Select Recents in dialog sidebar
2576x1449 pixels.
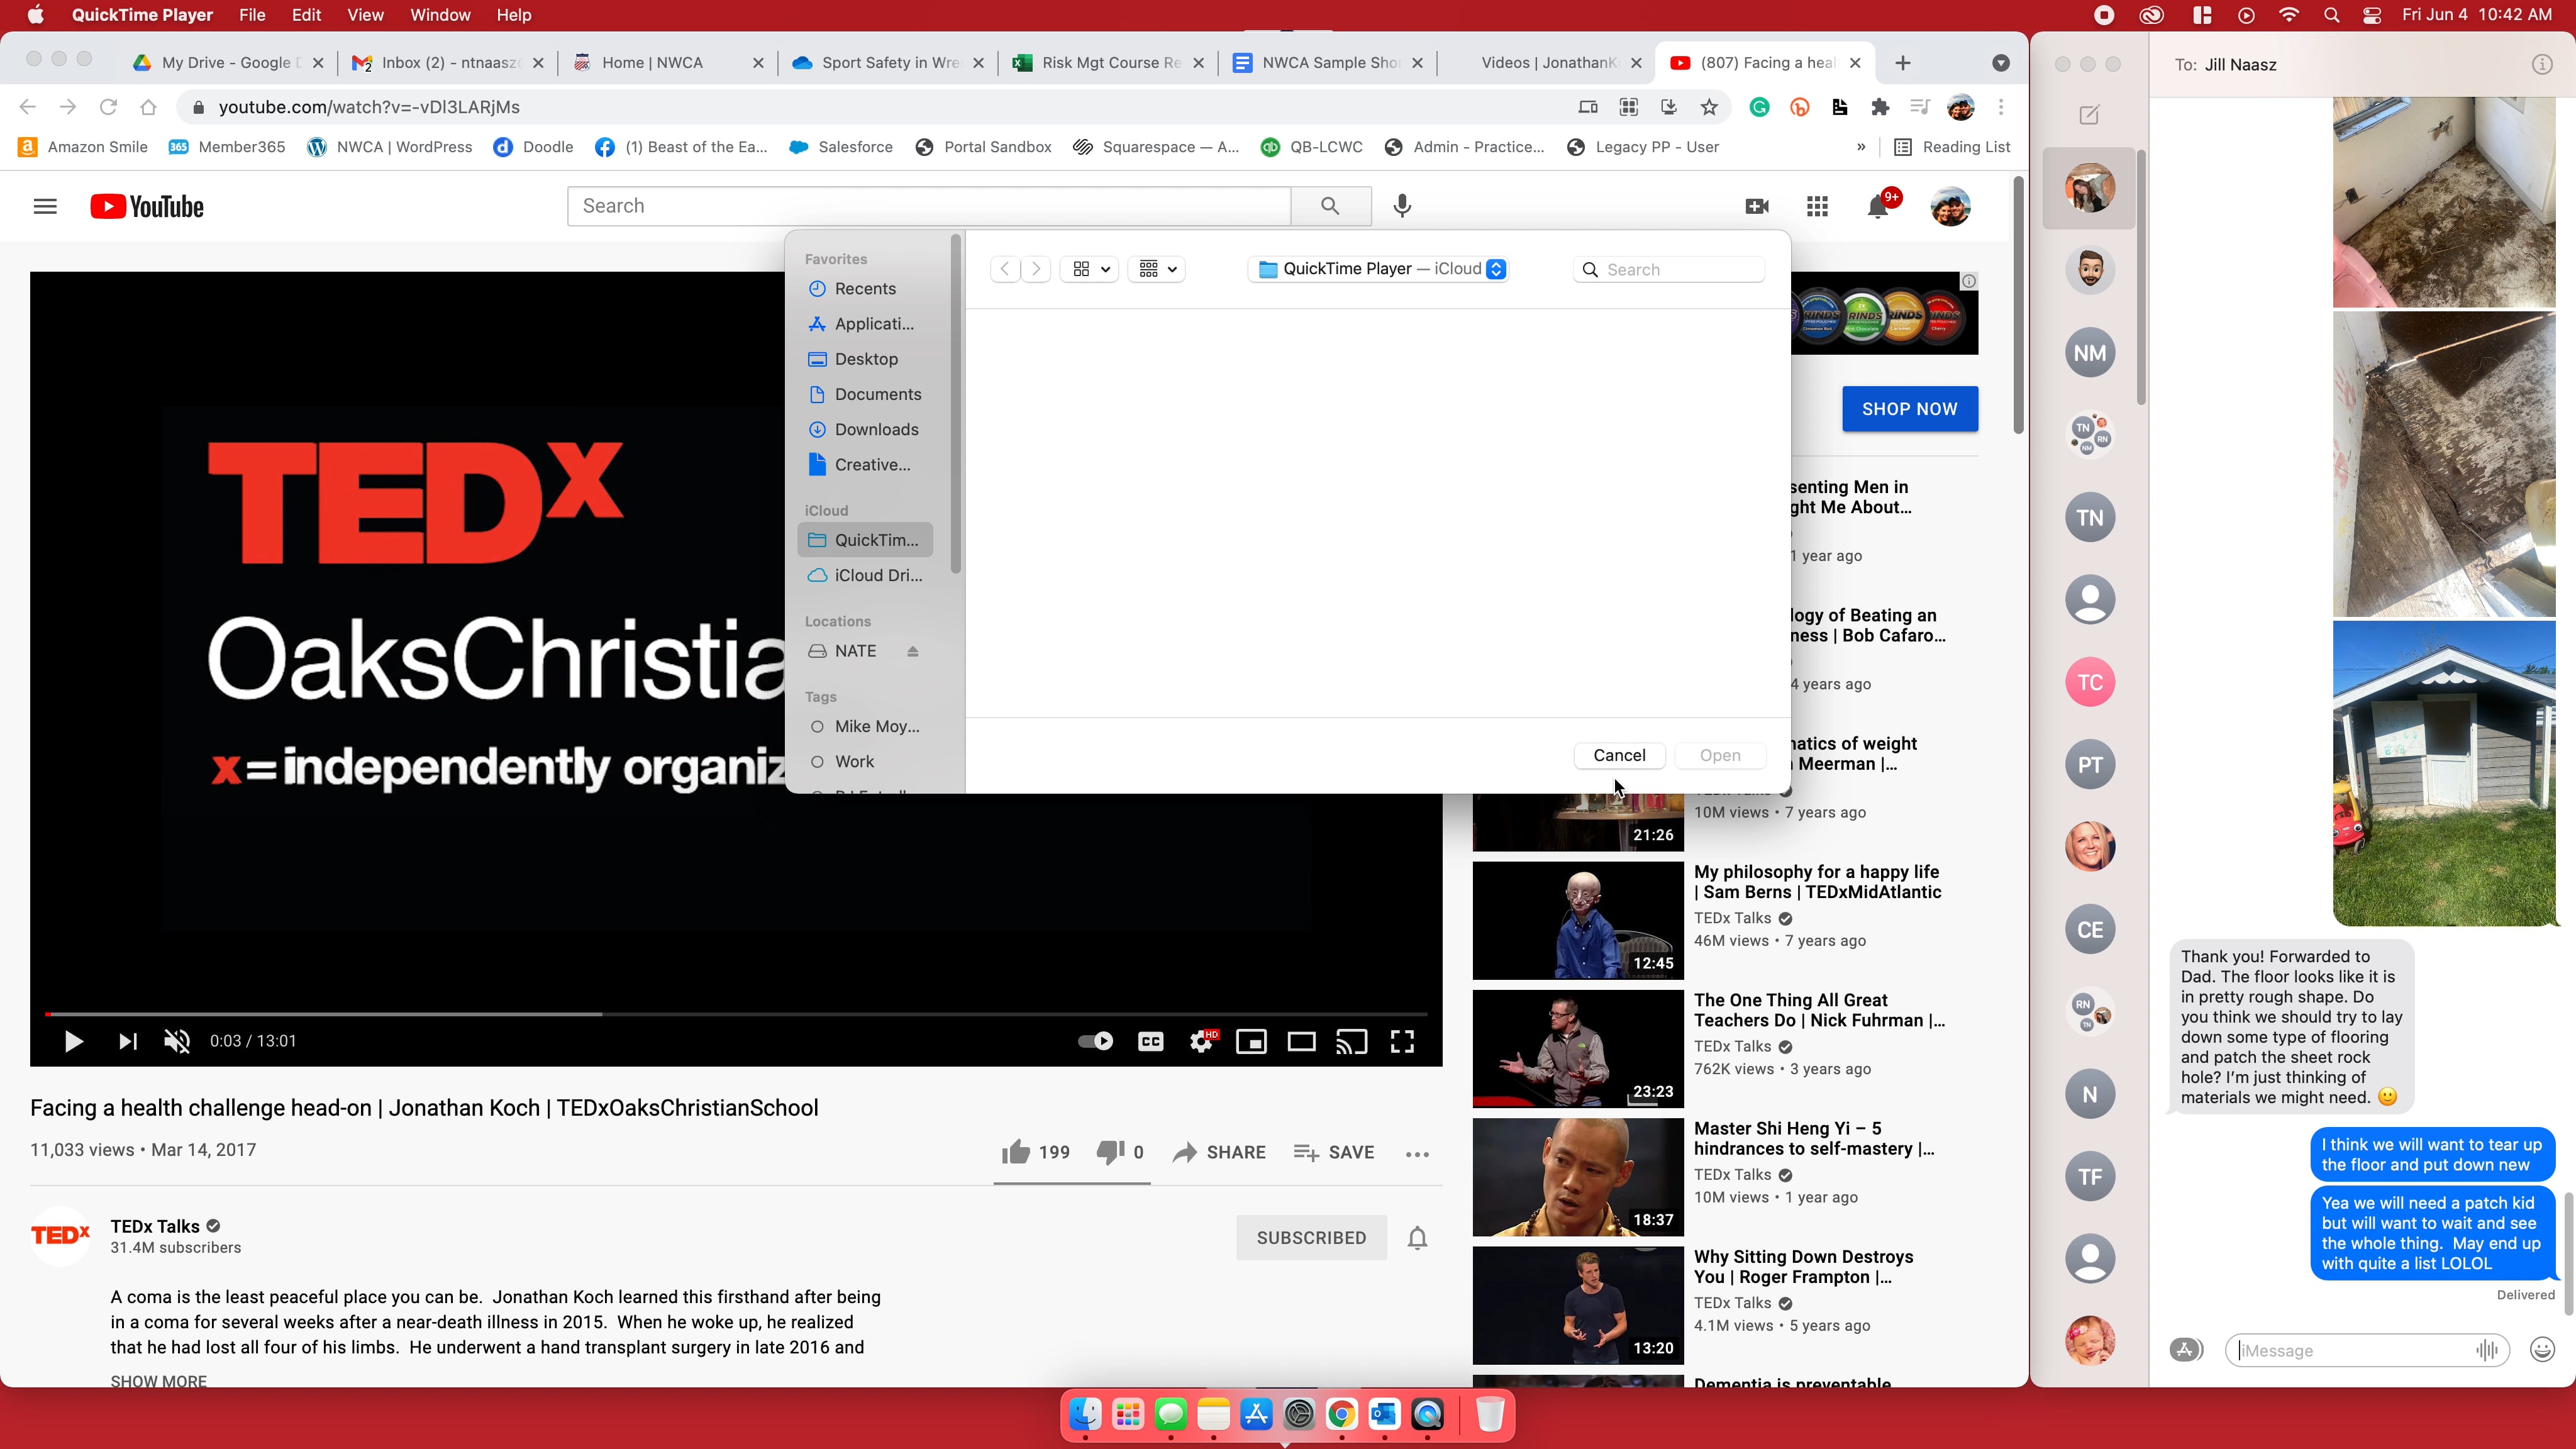point(865,289)
